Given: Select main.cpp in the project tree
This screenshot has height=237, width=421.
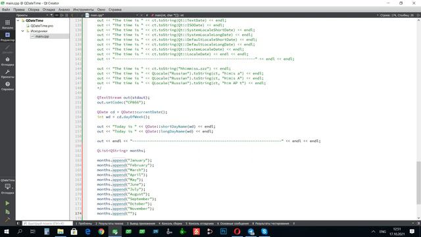Looking at the screenshot, I should (x=42, y=36).
